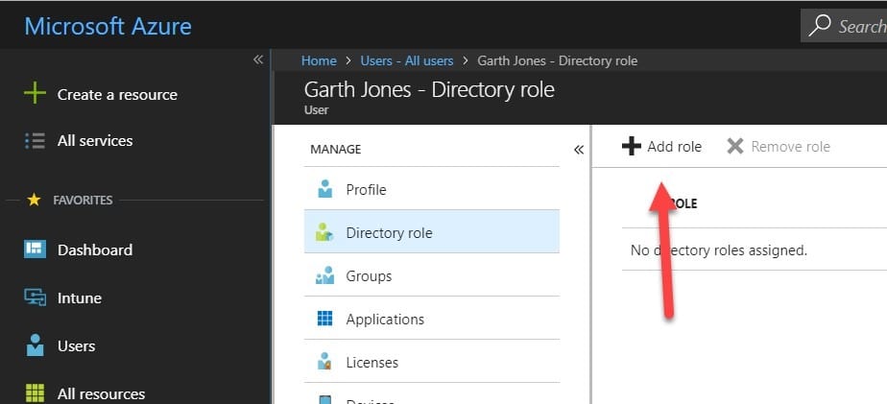Click the Groups icon in Manage menu
Viewport: 887px width, 404px height.
coord(324,275)
